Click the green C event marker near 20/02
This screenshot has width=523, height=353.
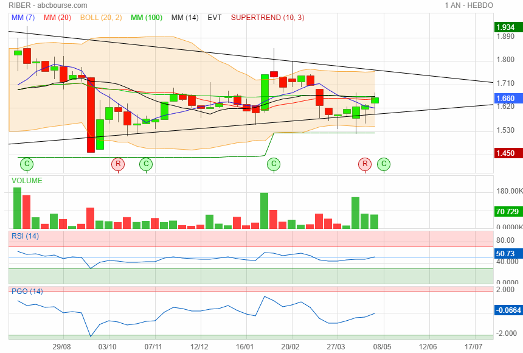(274, 164)
